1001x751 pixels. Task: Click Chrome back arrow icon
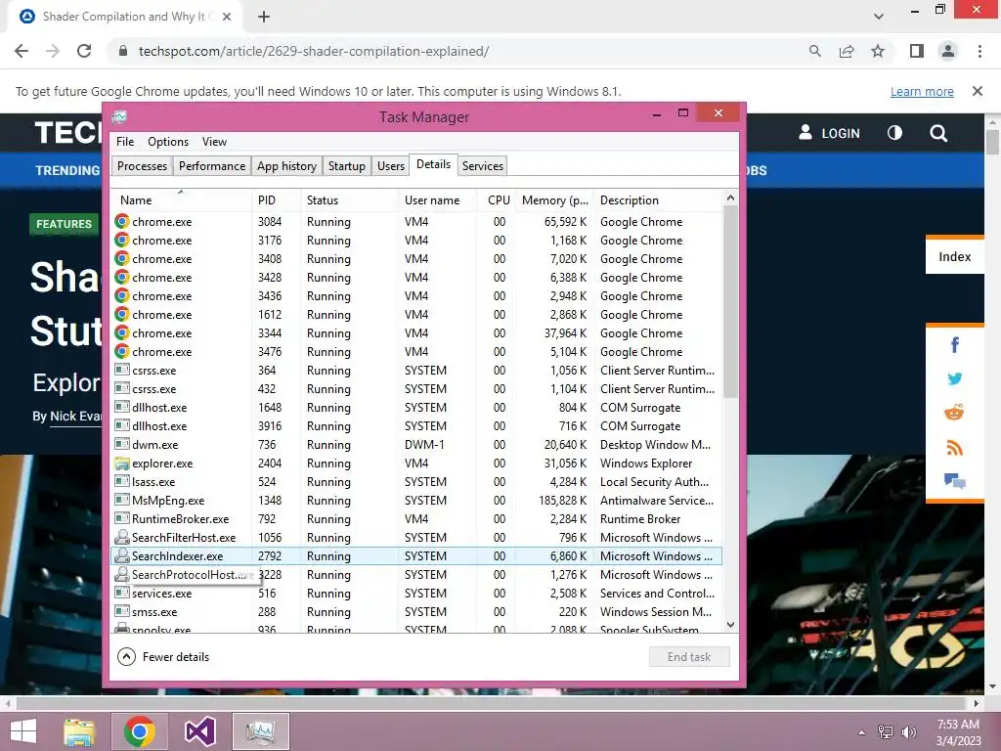(x=22, y=51)
